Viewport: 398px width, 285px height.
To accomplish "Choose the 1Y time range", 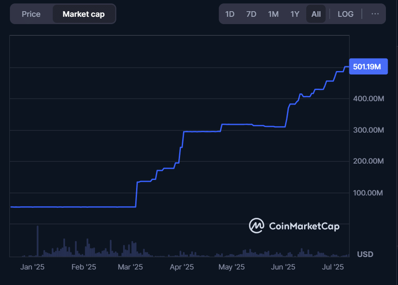I will coord(295,14).
